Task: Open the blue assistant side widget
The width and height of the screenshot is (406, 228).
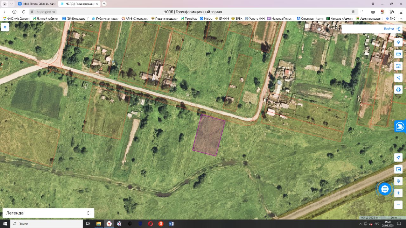Action: (x=400, y=126)
